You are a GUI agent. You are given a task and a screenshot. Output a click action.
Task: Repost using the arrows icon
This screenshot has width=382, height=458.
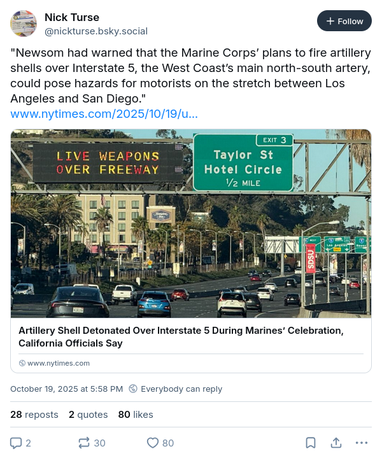84,443
